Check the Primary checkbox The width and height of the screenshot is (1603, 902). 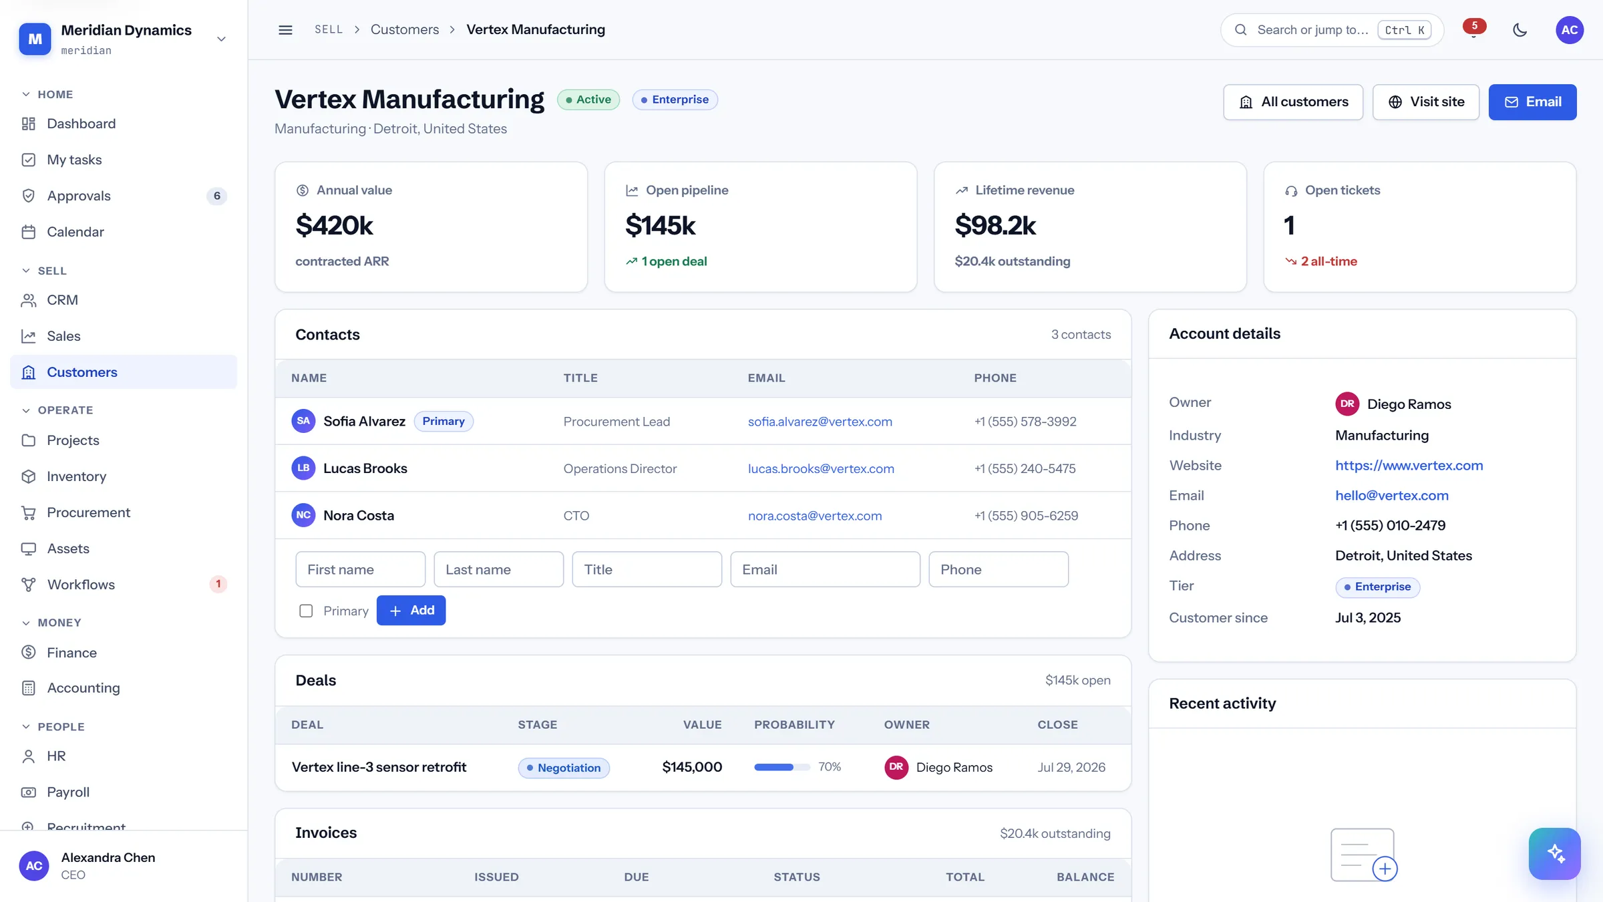click(306, 611)
